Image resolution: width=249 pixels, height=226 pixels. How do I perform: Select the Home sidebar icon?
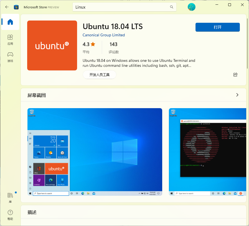point(10,22)
